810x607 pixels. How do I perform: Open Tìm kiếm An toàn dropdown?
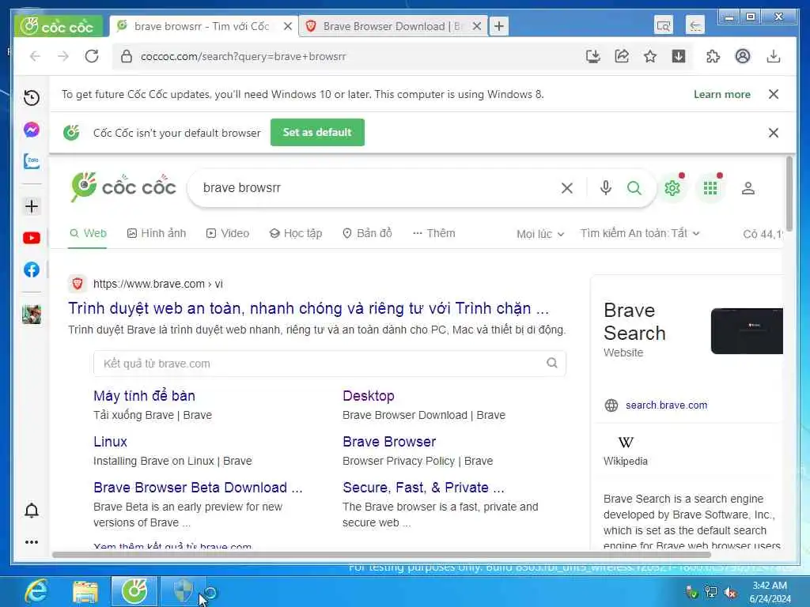(639, 233)
